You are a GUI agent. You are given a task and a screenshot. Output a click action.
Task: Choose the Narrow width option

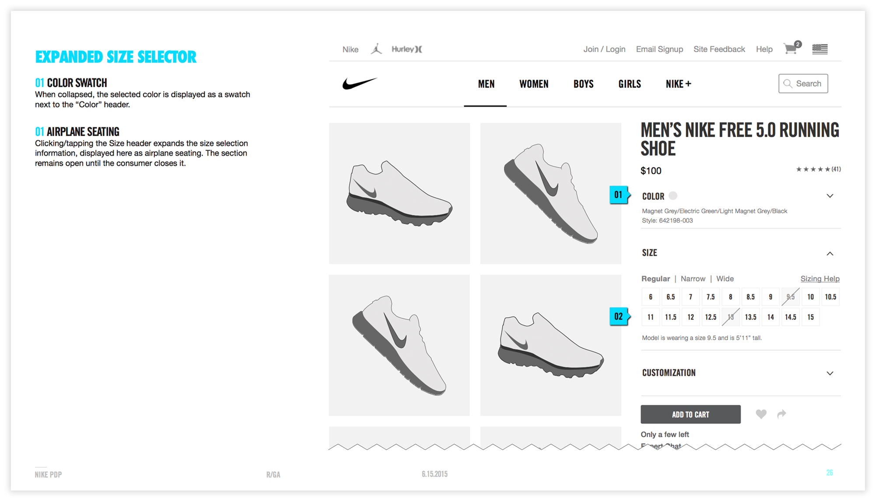tap(693, 278)
